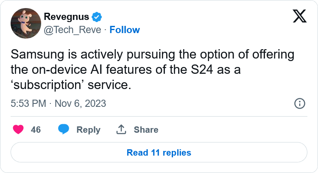Click the Share label text
The width and height of the screenshot is (318, 173).
146,130
